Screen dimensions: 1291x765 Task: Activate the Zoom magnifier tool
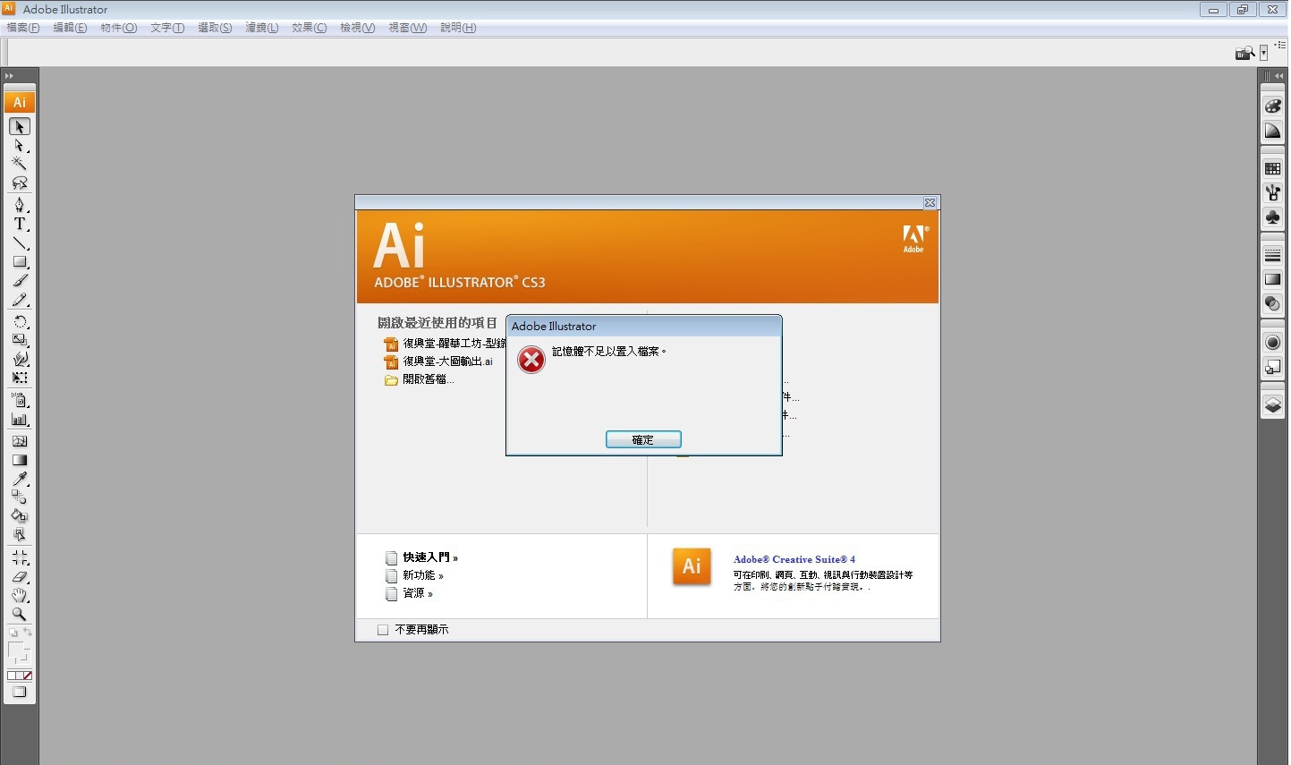pyautogui.click(x=20, y=614)
